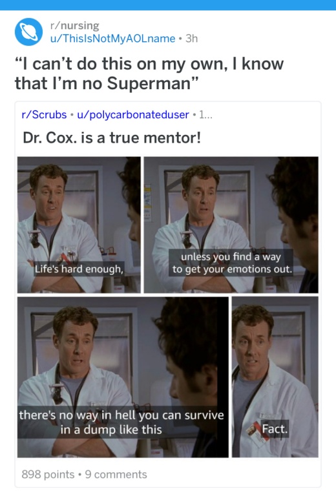Tap the truncated crosspost time "1..."
Image resolution: width=336 pixels, height=496 pixels.
tap(205, 114)
